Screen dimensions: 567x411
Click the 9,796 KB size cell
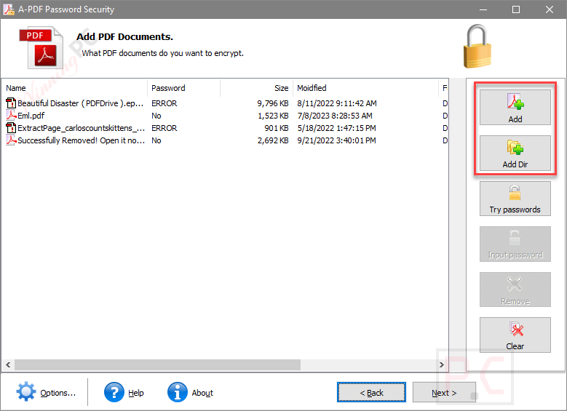click(273, 103)
